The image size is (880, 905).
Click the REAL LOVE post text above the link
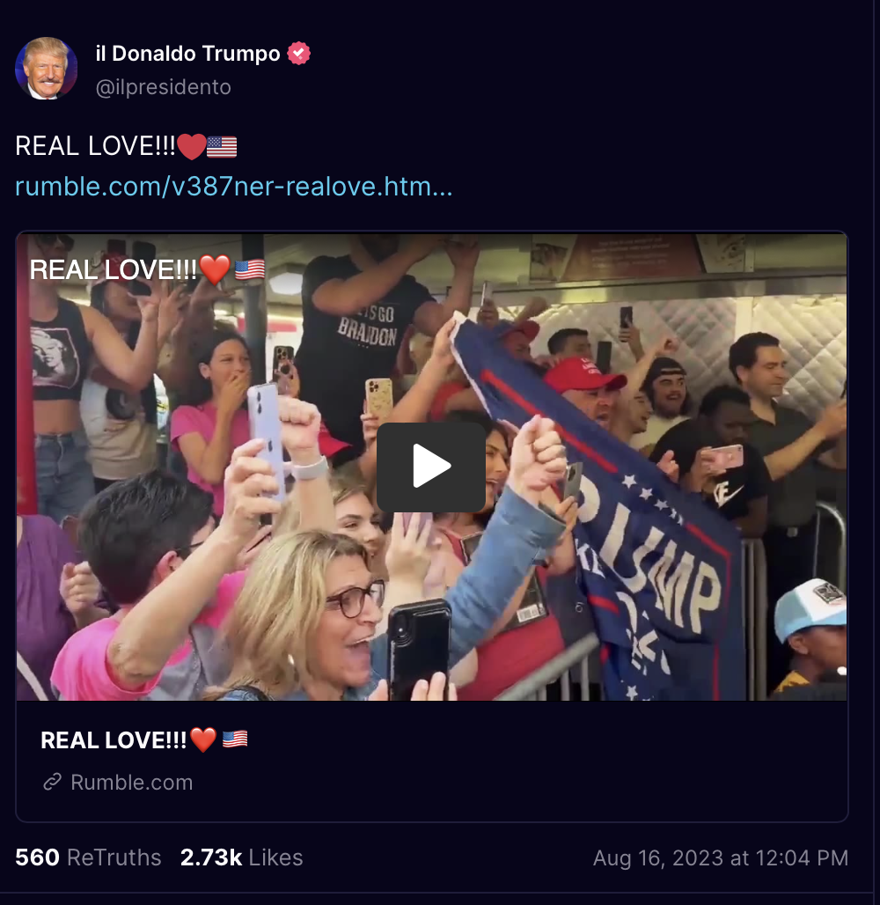95,146
